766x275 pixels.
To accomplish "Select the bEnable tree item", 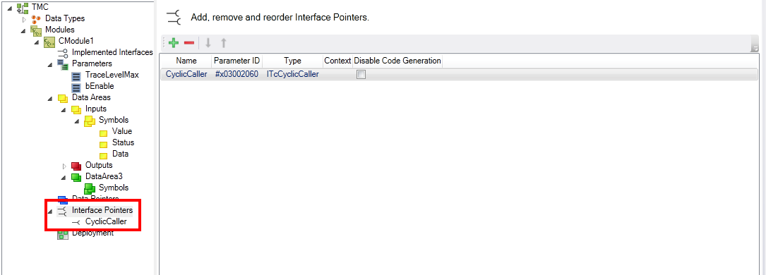I will (99, 86).
